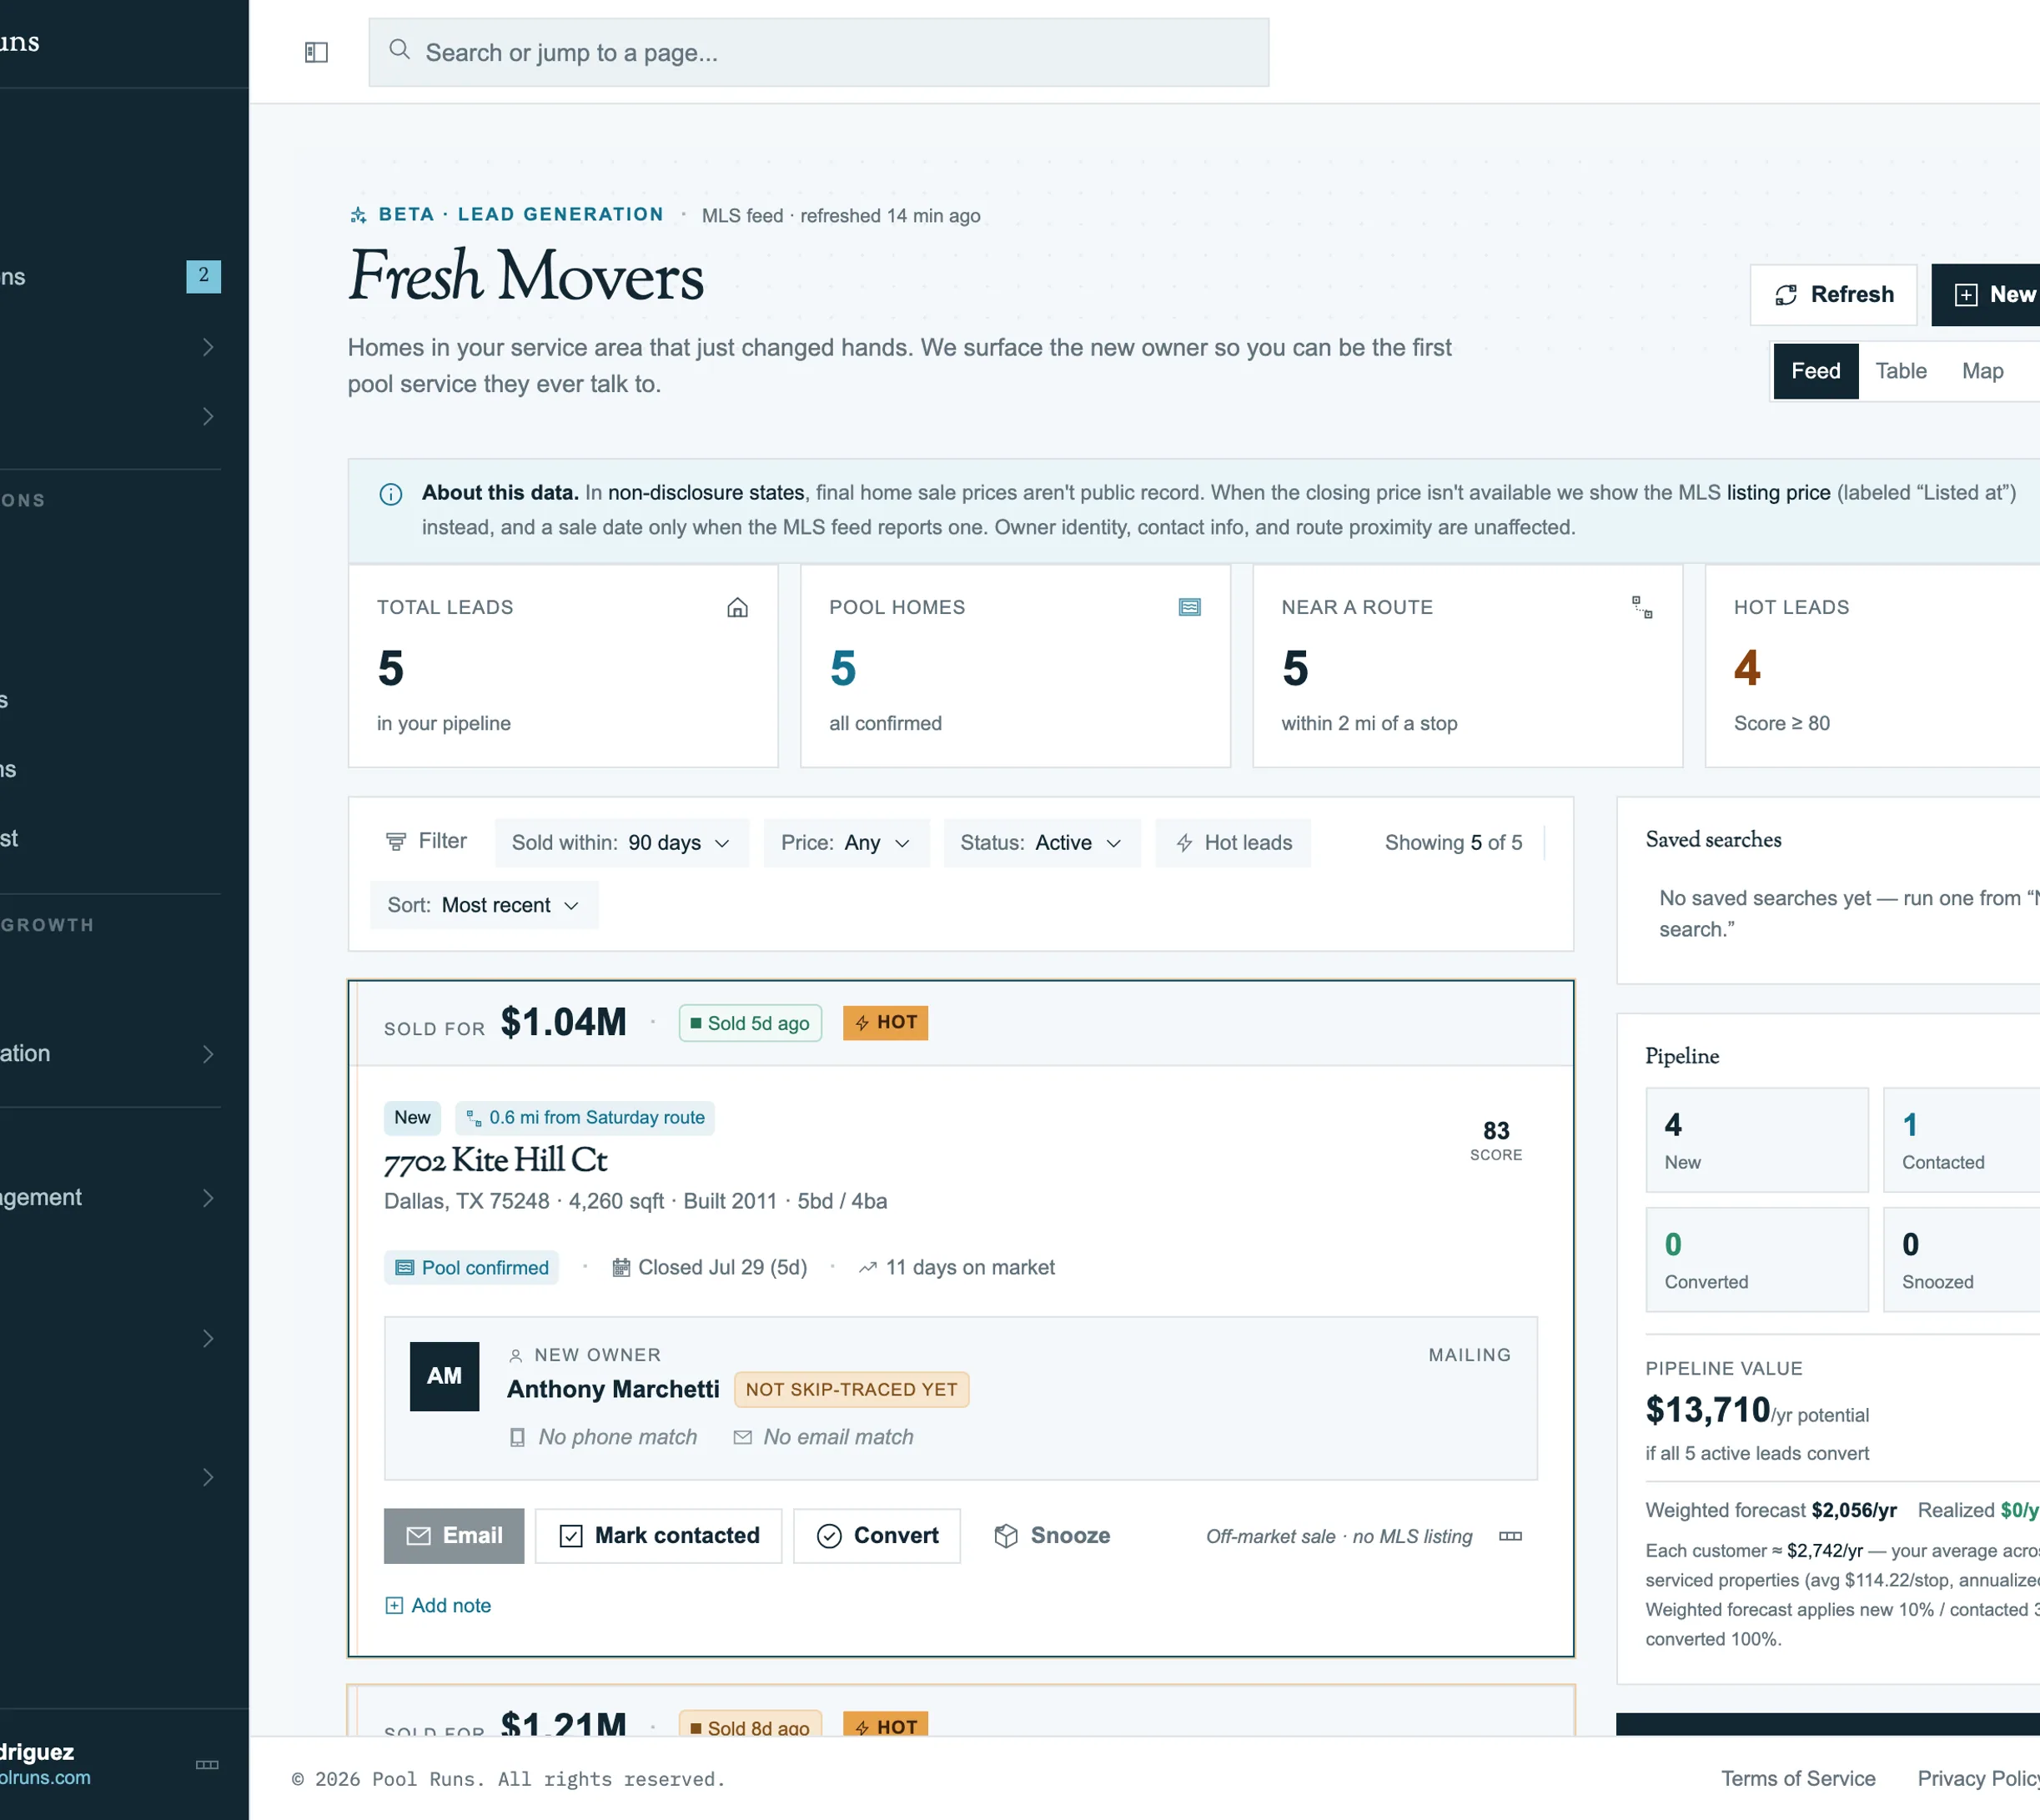Viewport: 2040px width, 1820px height.
Task: Click the HOT badge on the $1.21M card
Action: 886,1725
